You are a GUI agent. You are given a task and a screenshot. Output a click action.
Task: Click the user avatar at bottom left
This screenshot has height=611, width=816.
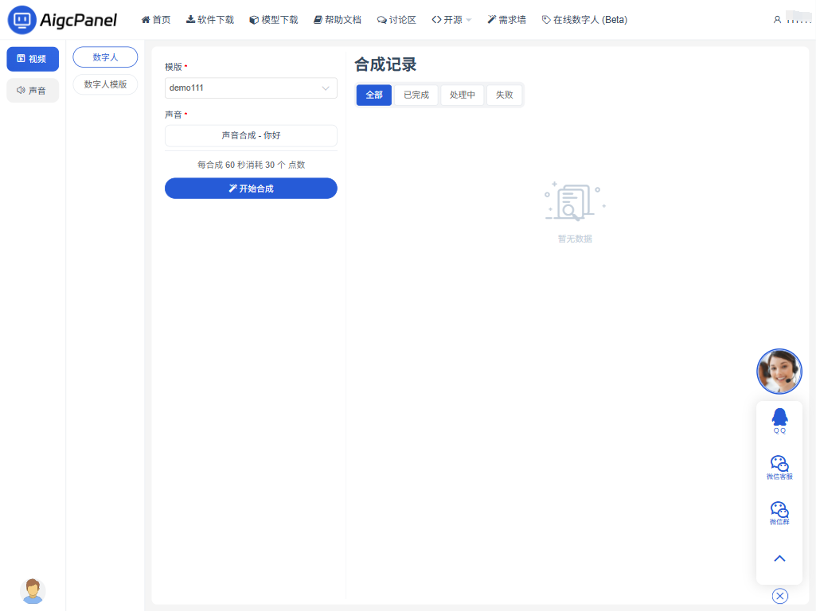click(x=33, y=590)
